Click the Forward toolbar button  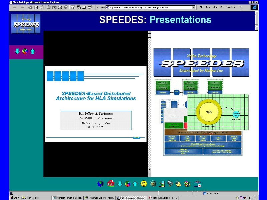(x=23, y=7)
